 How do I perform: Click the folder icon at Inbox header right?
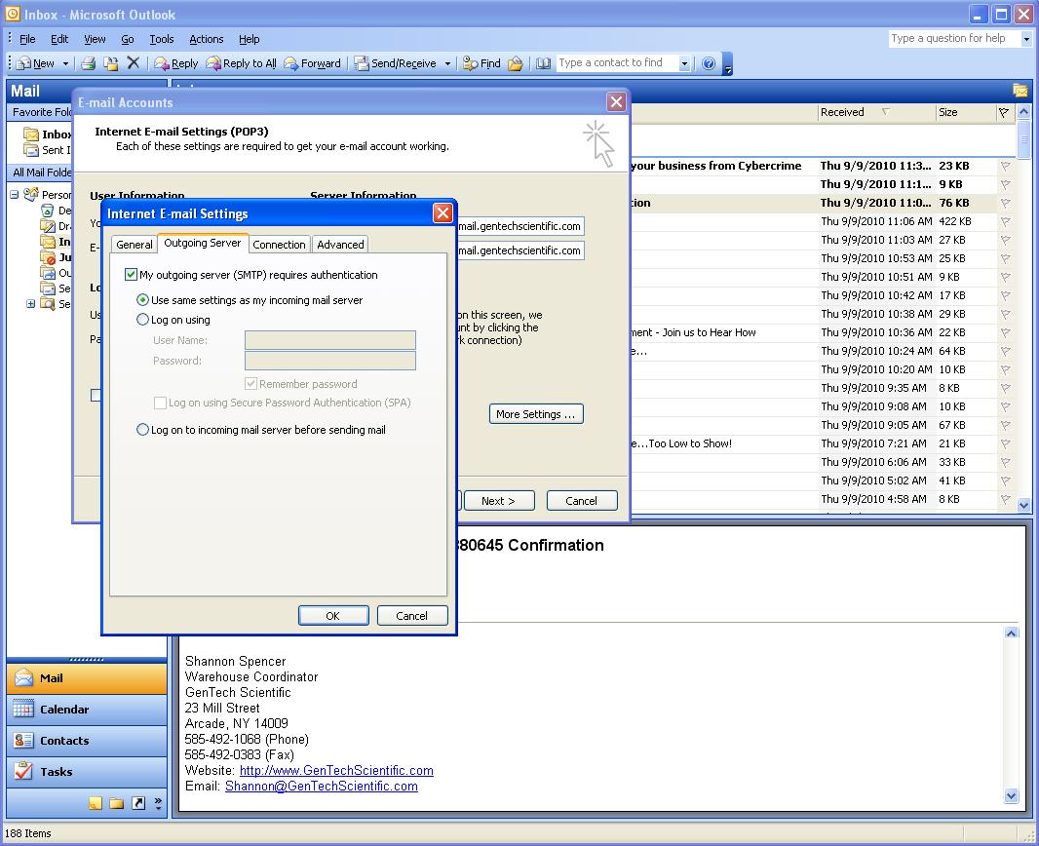click(1020, 91)
